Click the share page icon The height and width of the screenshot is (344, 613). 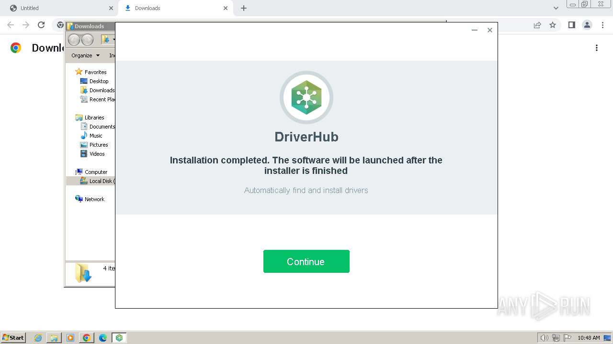(537, 25)
